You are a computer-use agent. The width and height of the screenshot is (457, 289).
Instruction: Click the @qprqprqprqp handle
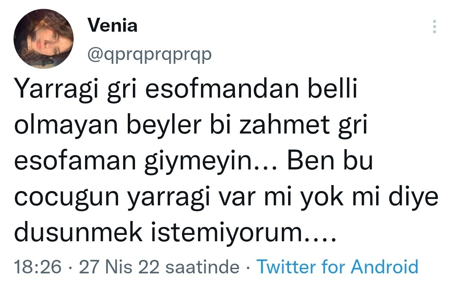[x=149, y=54]
